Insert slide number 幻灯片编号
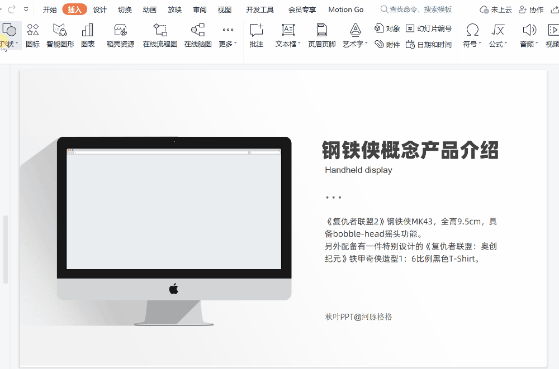The width and height of the screenshot is (559, 369). (429, 28)
